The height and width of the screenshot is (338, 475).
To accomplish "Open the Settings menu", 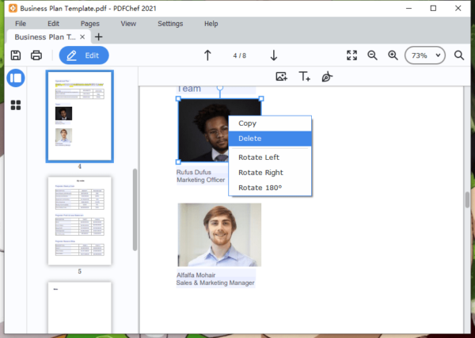I will click(170, 24).
